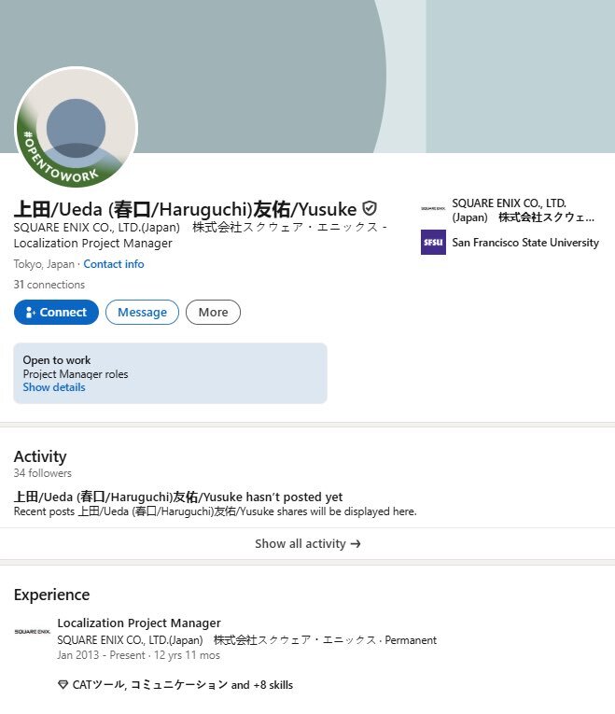615x714 pixels.
Task: Click the SFSU purple university logo
Action: 433,243
